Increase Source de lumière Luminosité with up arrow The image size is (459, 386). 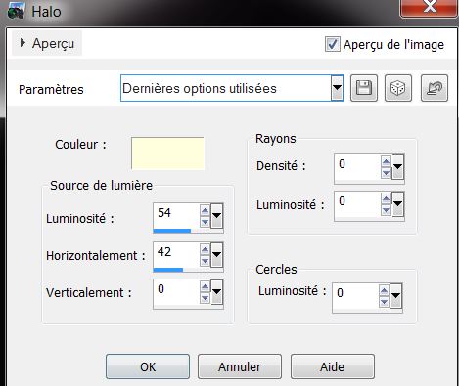coord(205,211)
